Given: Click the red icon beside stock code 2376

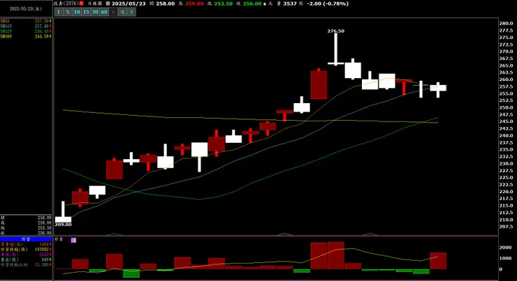Looking at the screenshot, I should tap(82, 3).
